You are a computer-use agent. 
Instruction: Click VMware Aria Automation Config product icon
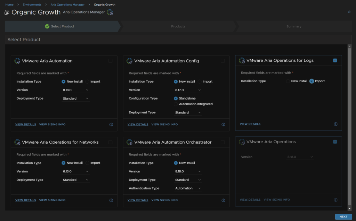129,61
